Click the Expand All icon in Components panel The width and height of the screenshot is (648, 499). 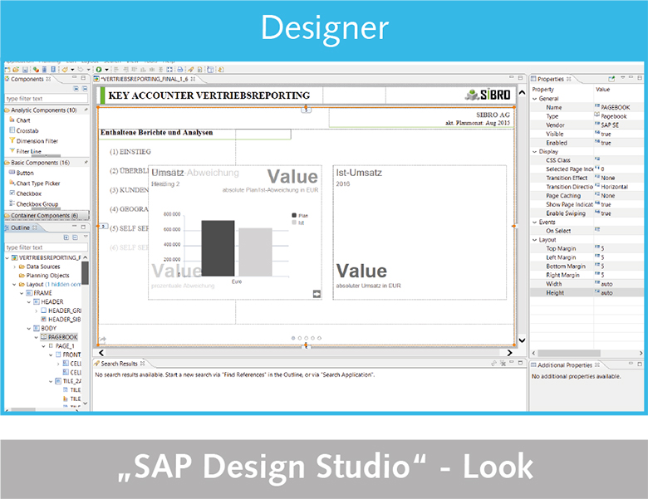76,88
